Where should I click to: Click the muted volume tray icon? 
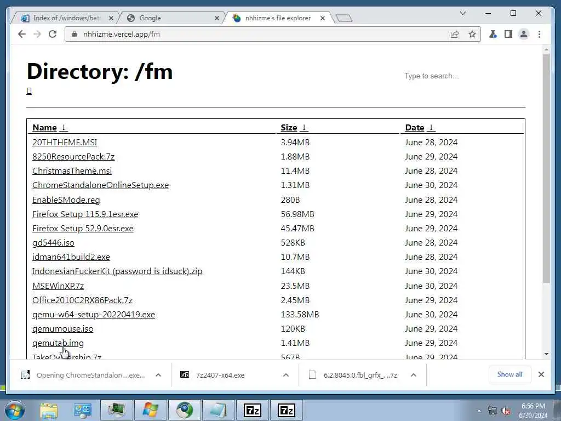point(506,411)
